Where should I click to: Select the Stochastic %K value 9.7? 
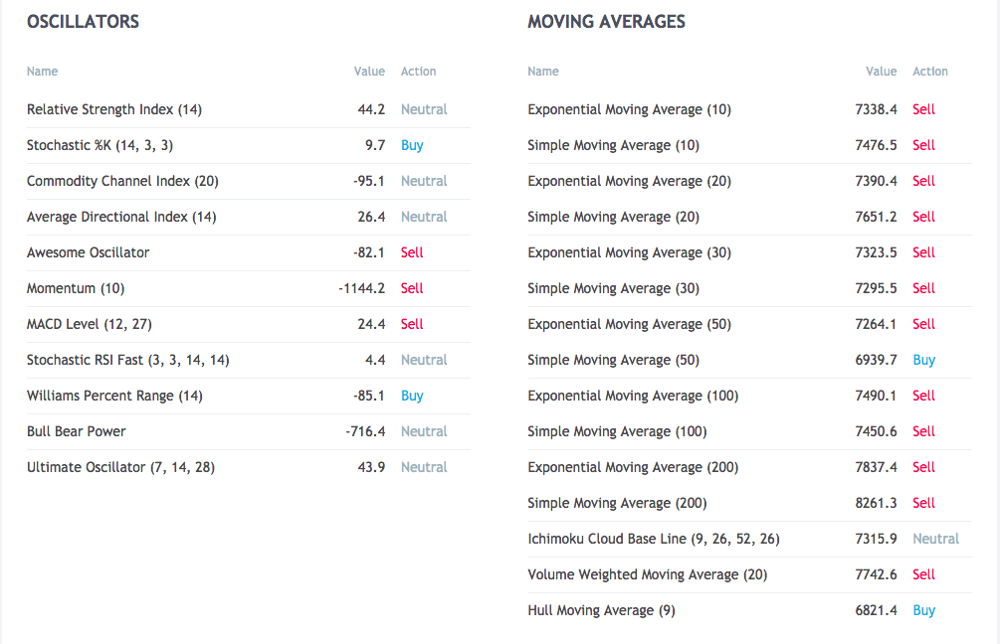coord(375,145)
